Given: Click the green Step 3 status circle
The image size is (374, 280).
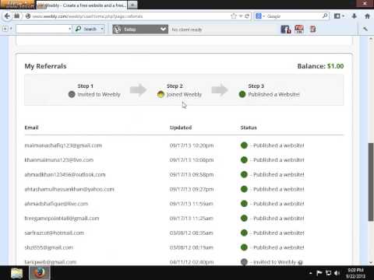Looking at the screenshot, I should (242, 94).
